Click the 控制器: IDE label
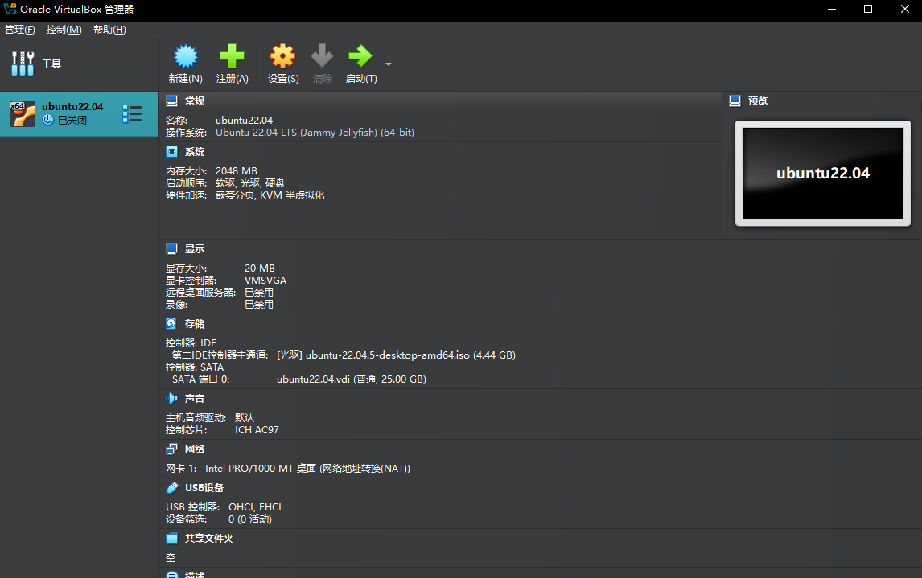Viewport: 922px width, 578px height. pyautogui.click(x=191, y=343)
